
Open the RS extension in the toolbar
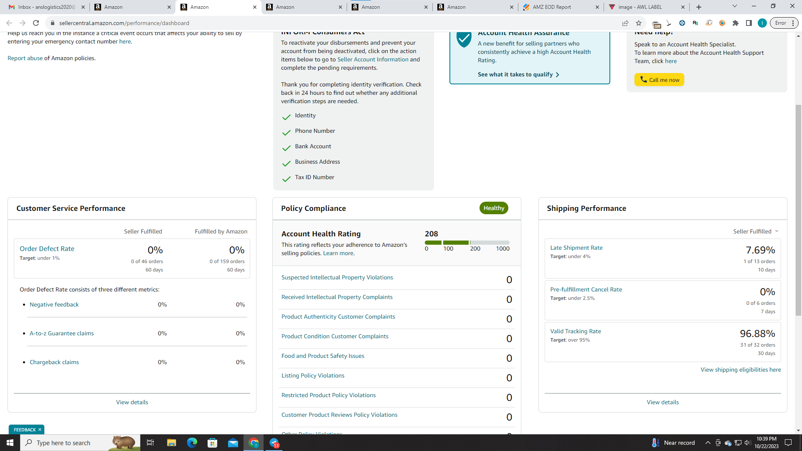(695, 23)
